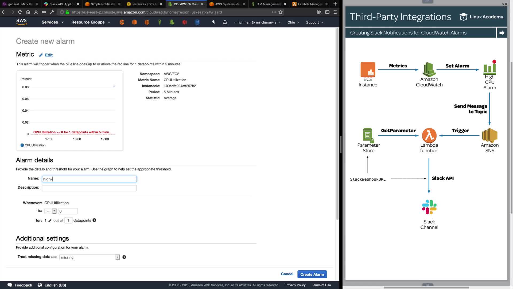Click the pencil icon beside datapoints count
Image resolution: width=513 pixels, height=289 pixels.
point(50,221)
